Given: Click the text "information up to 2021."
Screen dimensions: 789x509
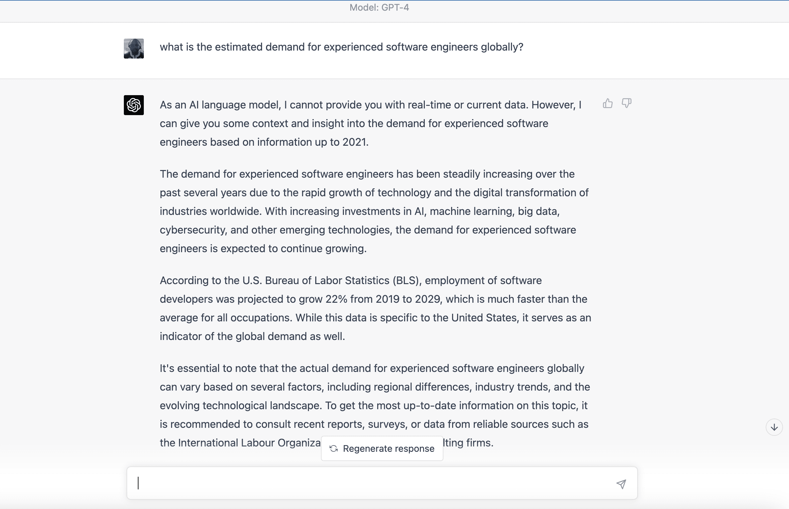Looking at the screenshot, I should coord(313,142).
